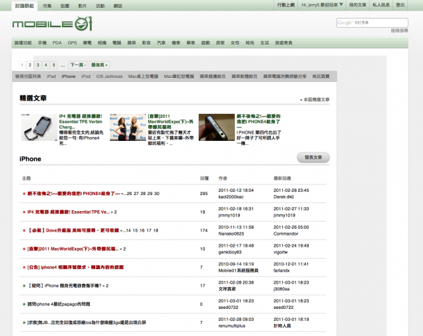The image size is (423, 336).
Task: Open the Dove thread with 174 replies
Action: 73,230
